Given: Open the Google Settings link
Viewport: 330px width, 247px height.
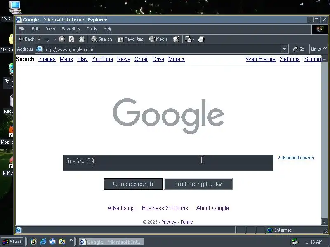Looking at the screenshot, I should pyautogui.click(x=290, y=59).
